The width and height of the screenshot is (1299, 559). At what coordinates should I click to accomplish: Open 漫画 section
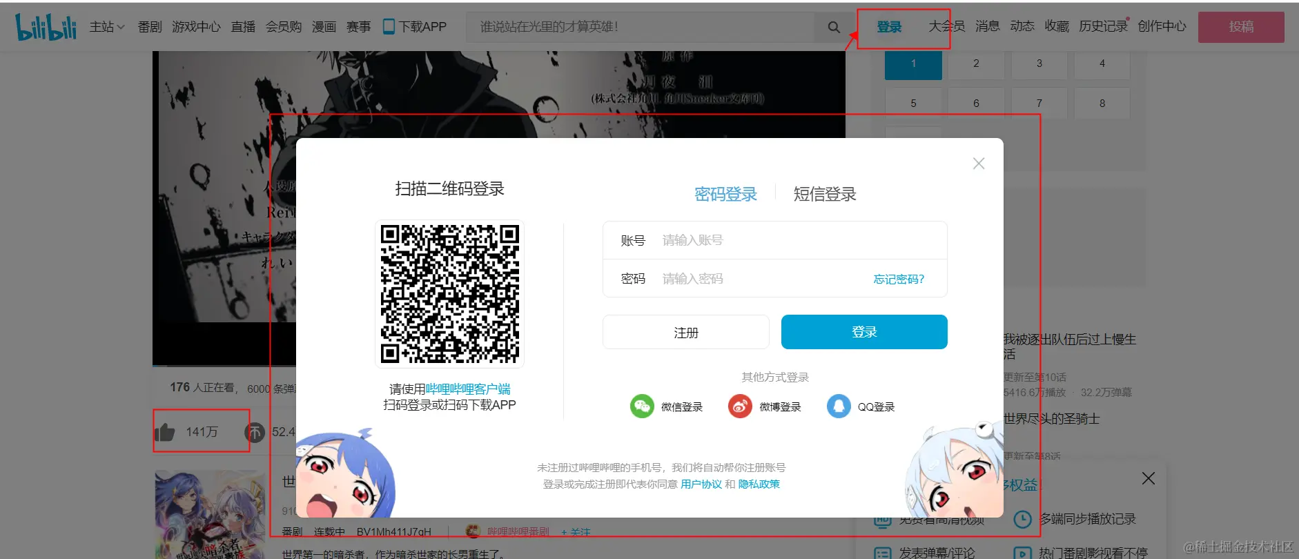[324, 27]
